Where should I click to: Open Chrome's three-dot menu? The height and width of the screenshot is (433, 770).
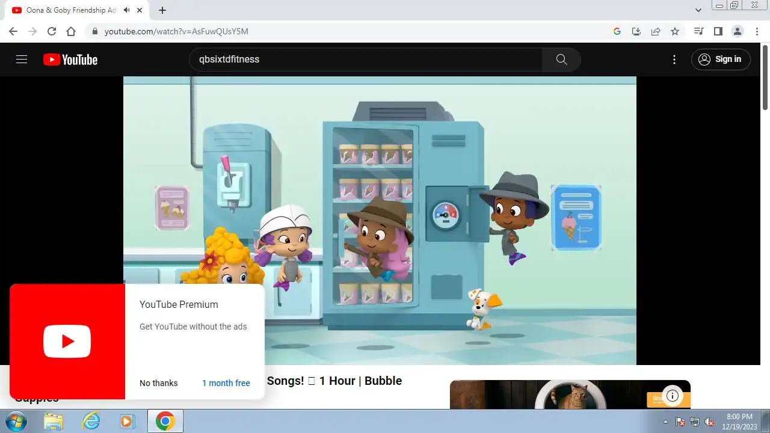click(x=757, y=31)
